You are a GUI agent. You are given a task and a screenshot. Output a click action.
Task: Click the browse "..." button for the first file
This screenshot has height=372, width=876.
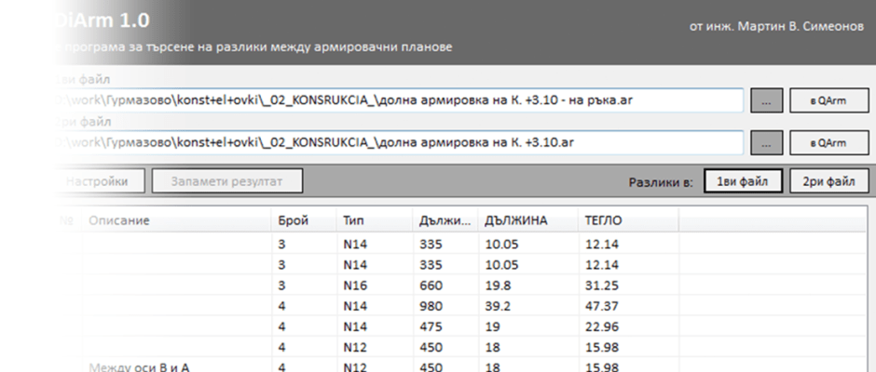tap(766, 100)
